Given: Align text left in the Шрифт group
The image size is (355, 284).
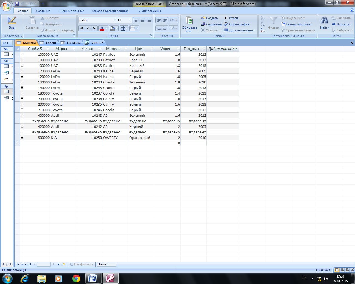Looking at the screenshot, I should [x=136, y=20].
